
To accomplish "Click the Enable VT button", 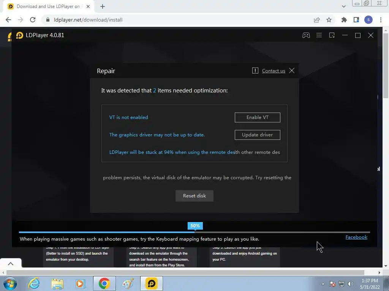I will [x=257, y=117].
